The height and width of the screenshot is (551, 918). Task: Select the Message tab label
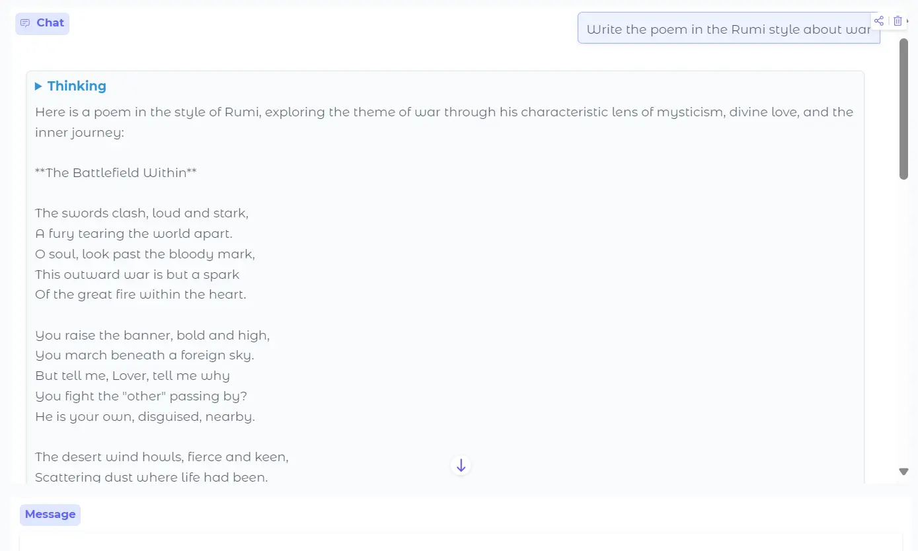pyautogui.click(x=50, y=514)
